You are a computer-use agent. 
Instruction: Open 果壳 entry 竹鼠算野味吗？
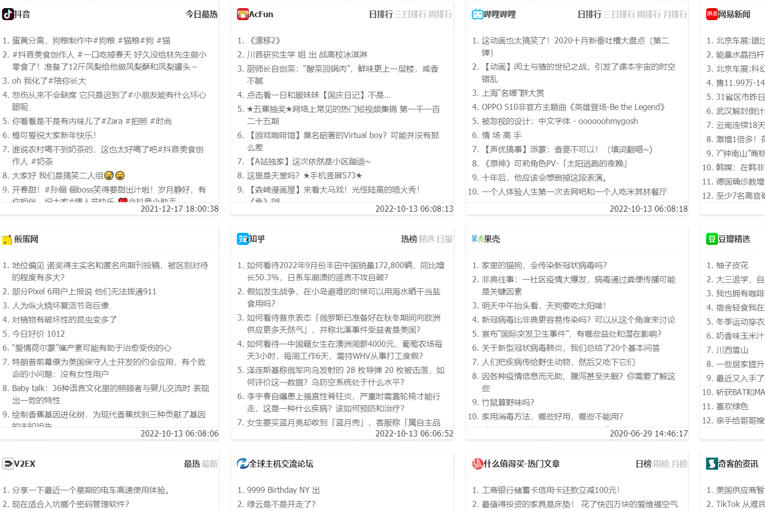click(x=508, y=402)
